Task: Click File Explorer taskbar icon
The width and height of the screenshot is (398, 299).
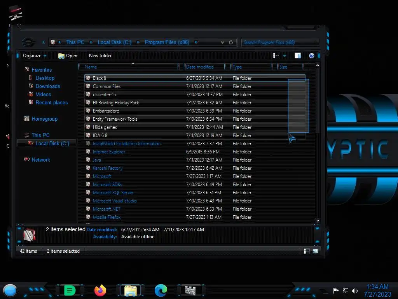Action: [131, 290]
